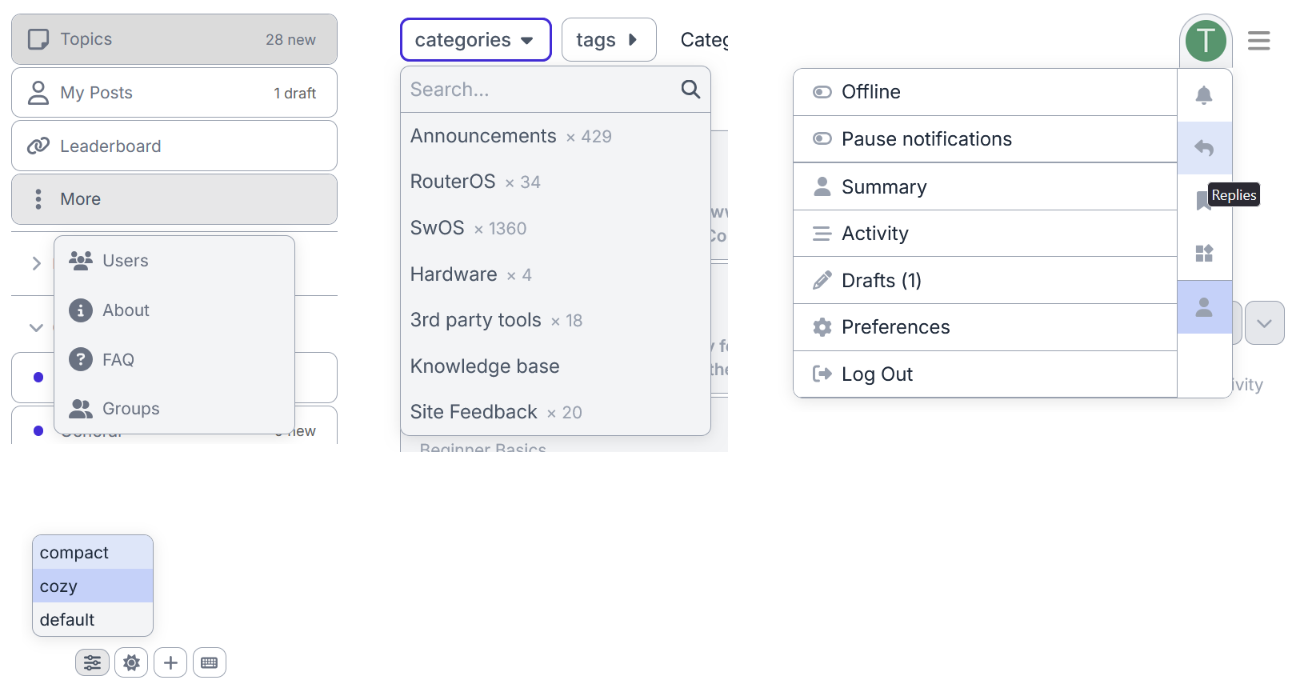This screenshot has height=692, width=1316.
Task: Click the keyboard shortcuts icon
Action: pyautogui.click(x=210, y=662)
